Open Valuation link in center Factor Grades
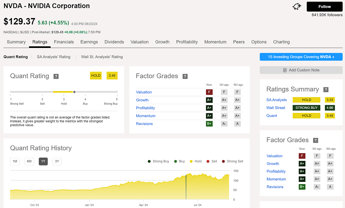 (144, 92)
